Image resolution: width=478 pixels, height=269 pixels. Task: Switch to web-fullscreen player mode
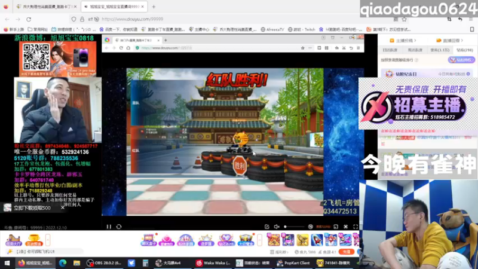346,227
